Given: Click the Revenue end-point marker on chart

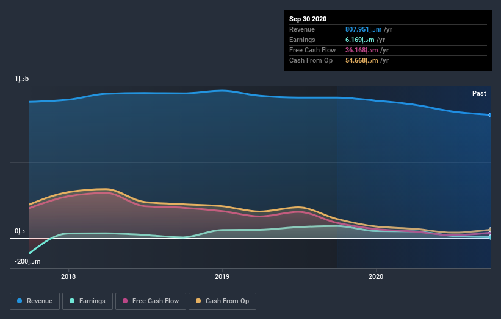Looking at the screenshot, I should (491, 115).
